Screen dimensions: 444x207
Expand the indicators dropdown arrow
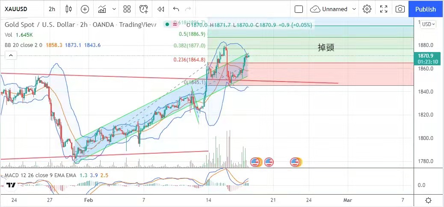(x=114, y=9)
